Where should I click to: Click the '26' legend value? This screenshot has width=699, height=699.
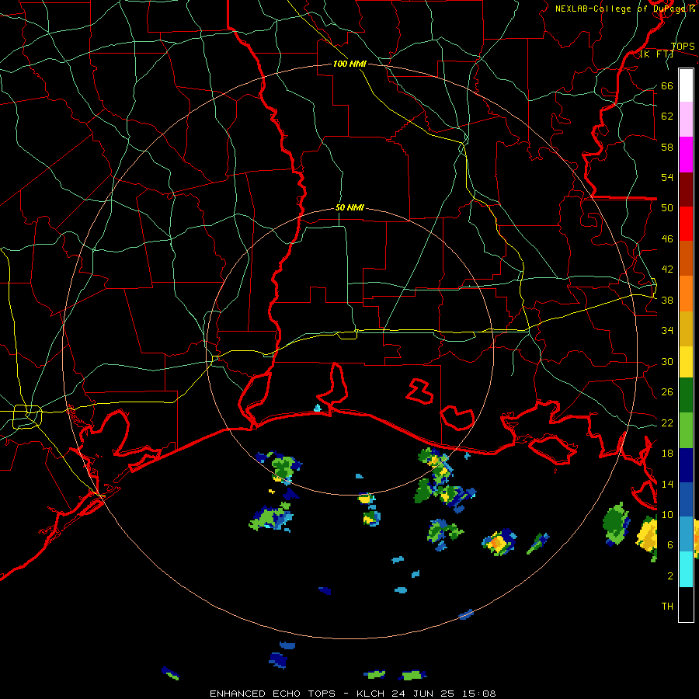point(667,392)
